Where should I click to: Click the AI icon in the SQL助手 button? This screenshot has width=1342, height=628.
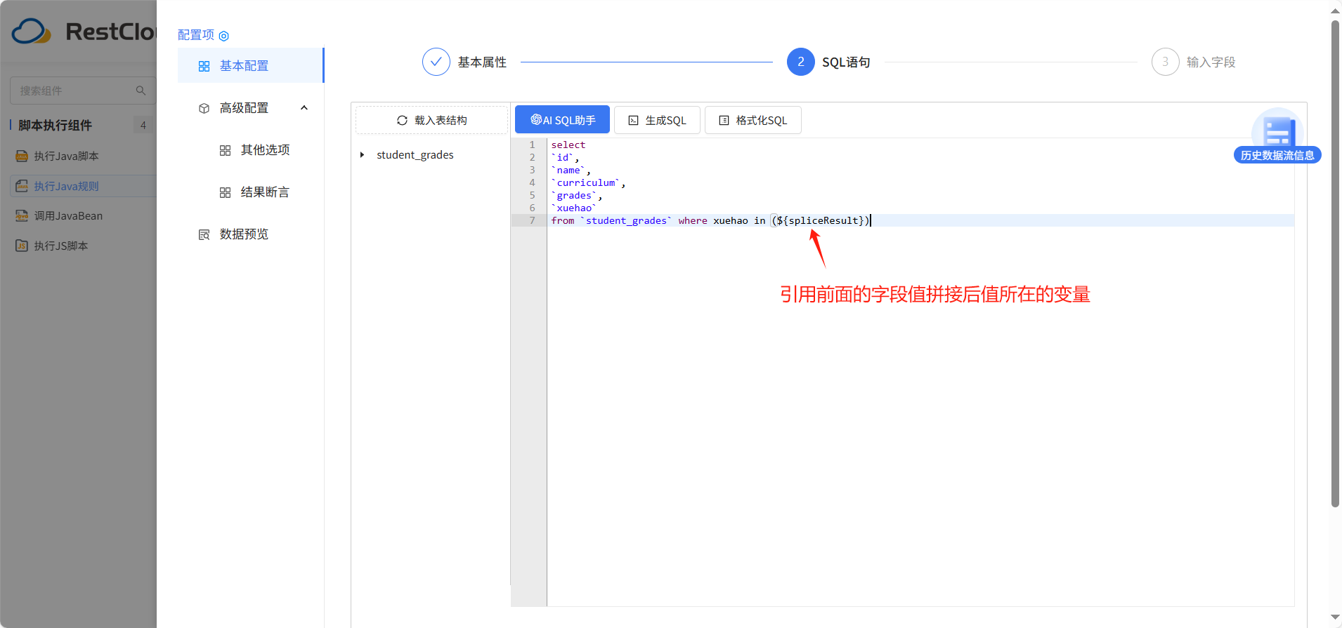tap(536, 119)
